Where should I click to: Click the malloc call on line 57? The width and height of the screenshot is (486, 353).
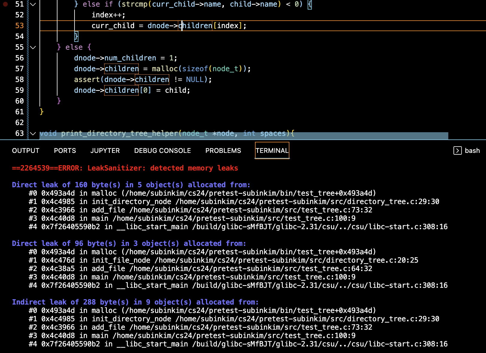165,69
